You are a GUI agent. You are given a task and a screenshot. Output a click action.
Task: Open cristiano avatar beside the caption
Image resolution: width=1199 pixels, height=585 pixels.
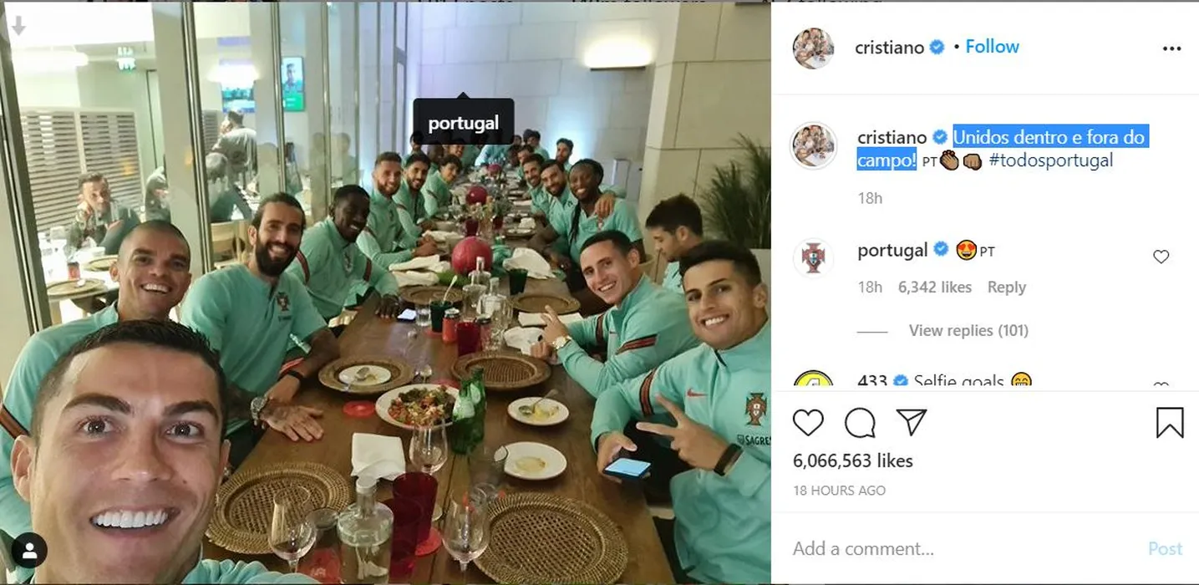(x=813, y=145)
